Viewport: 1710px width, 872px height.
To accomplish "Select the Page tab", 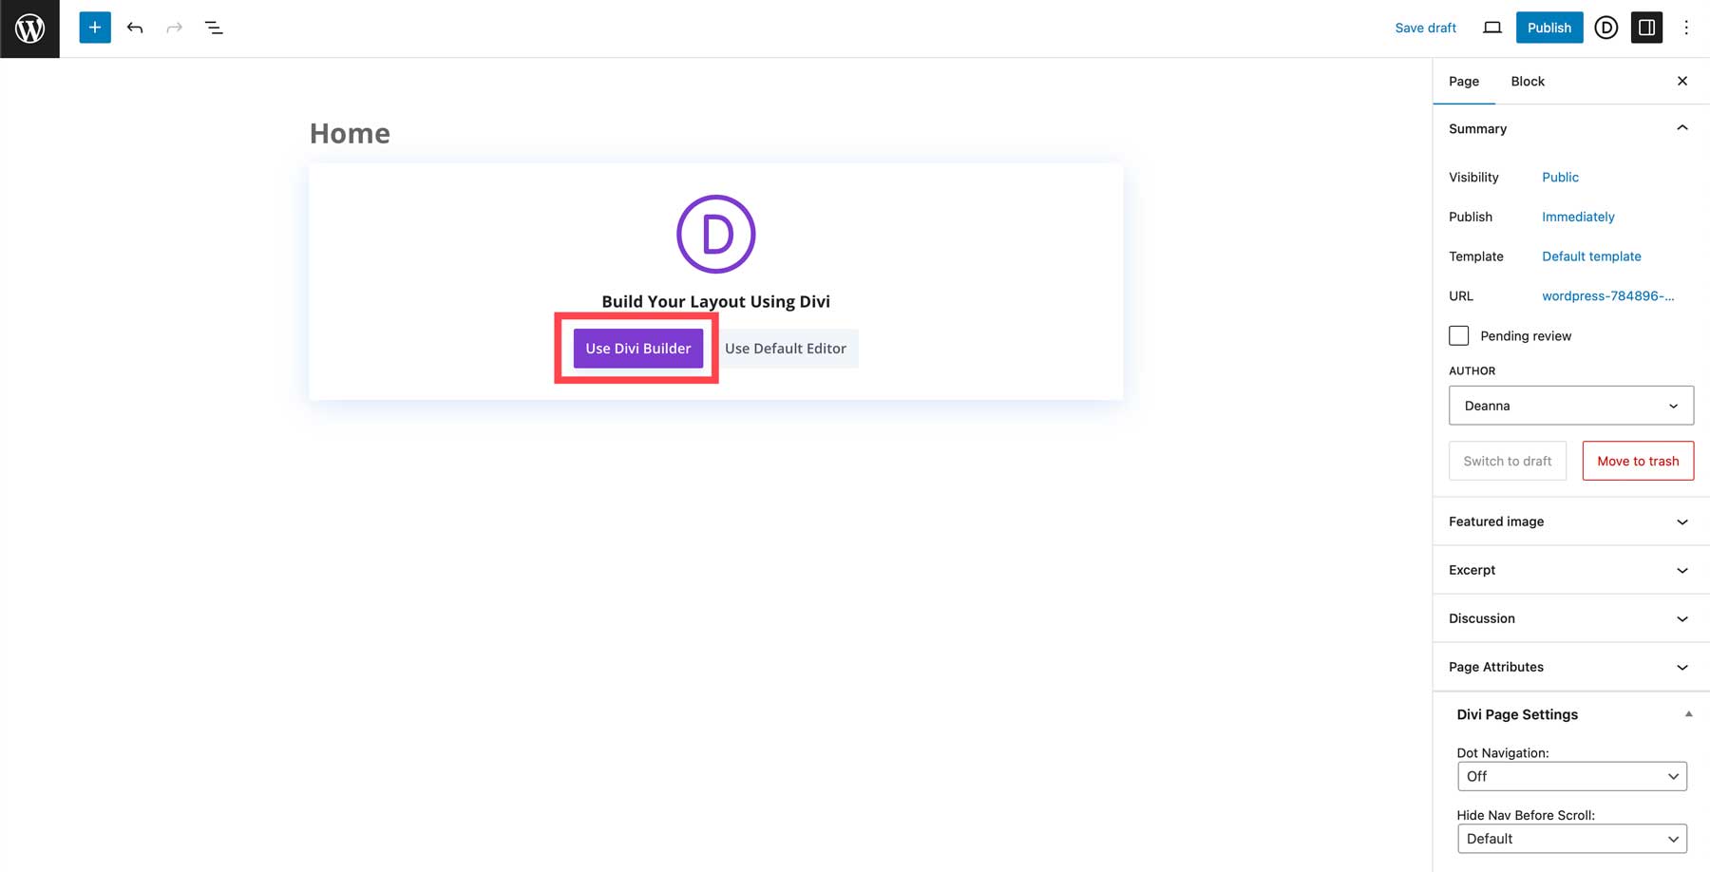I will (x=1464, y=81).
